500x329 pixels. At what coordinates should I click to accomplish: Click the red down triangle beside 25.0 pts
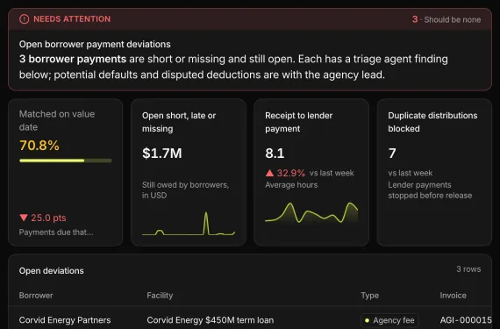pos(24,218)
